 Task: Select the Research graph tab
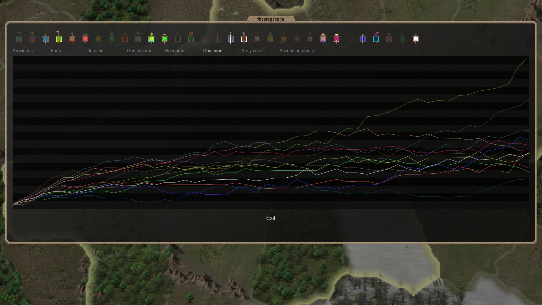point(174,51)
